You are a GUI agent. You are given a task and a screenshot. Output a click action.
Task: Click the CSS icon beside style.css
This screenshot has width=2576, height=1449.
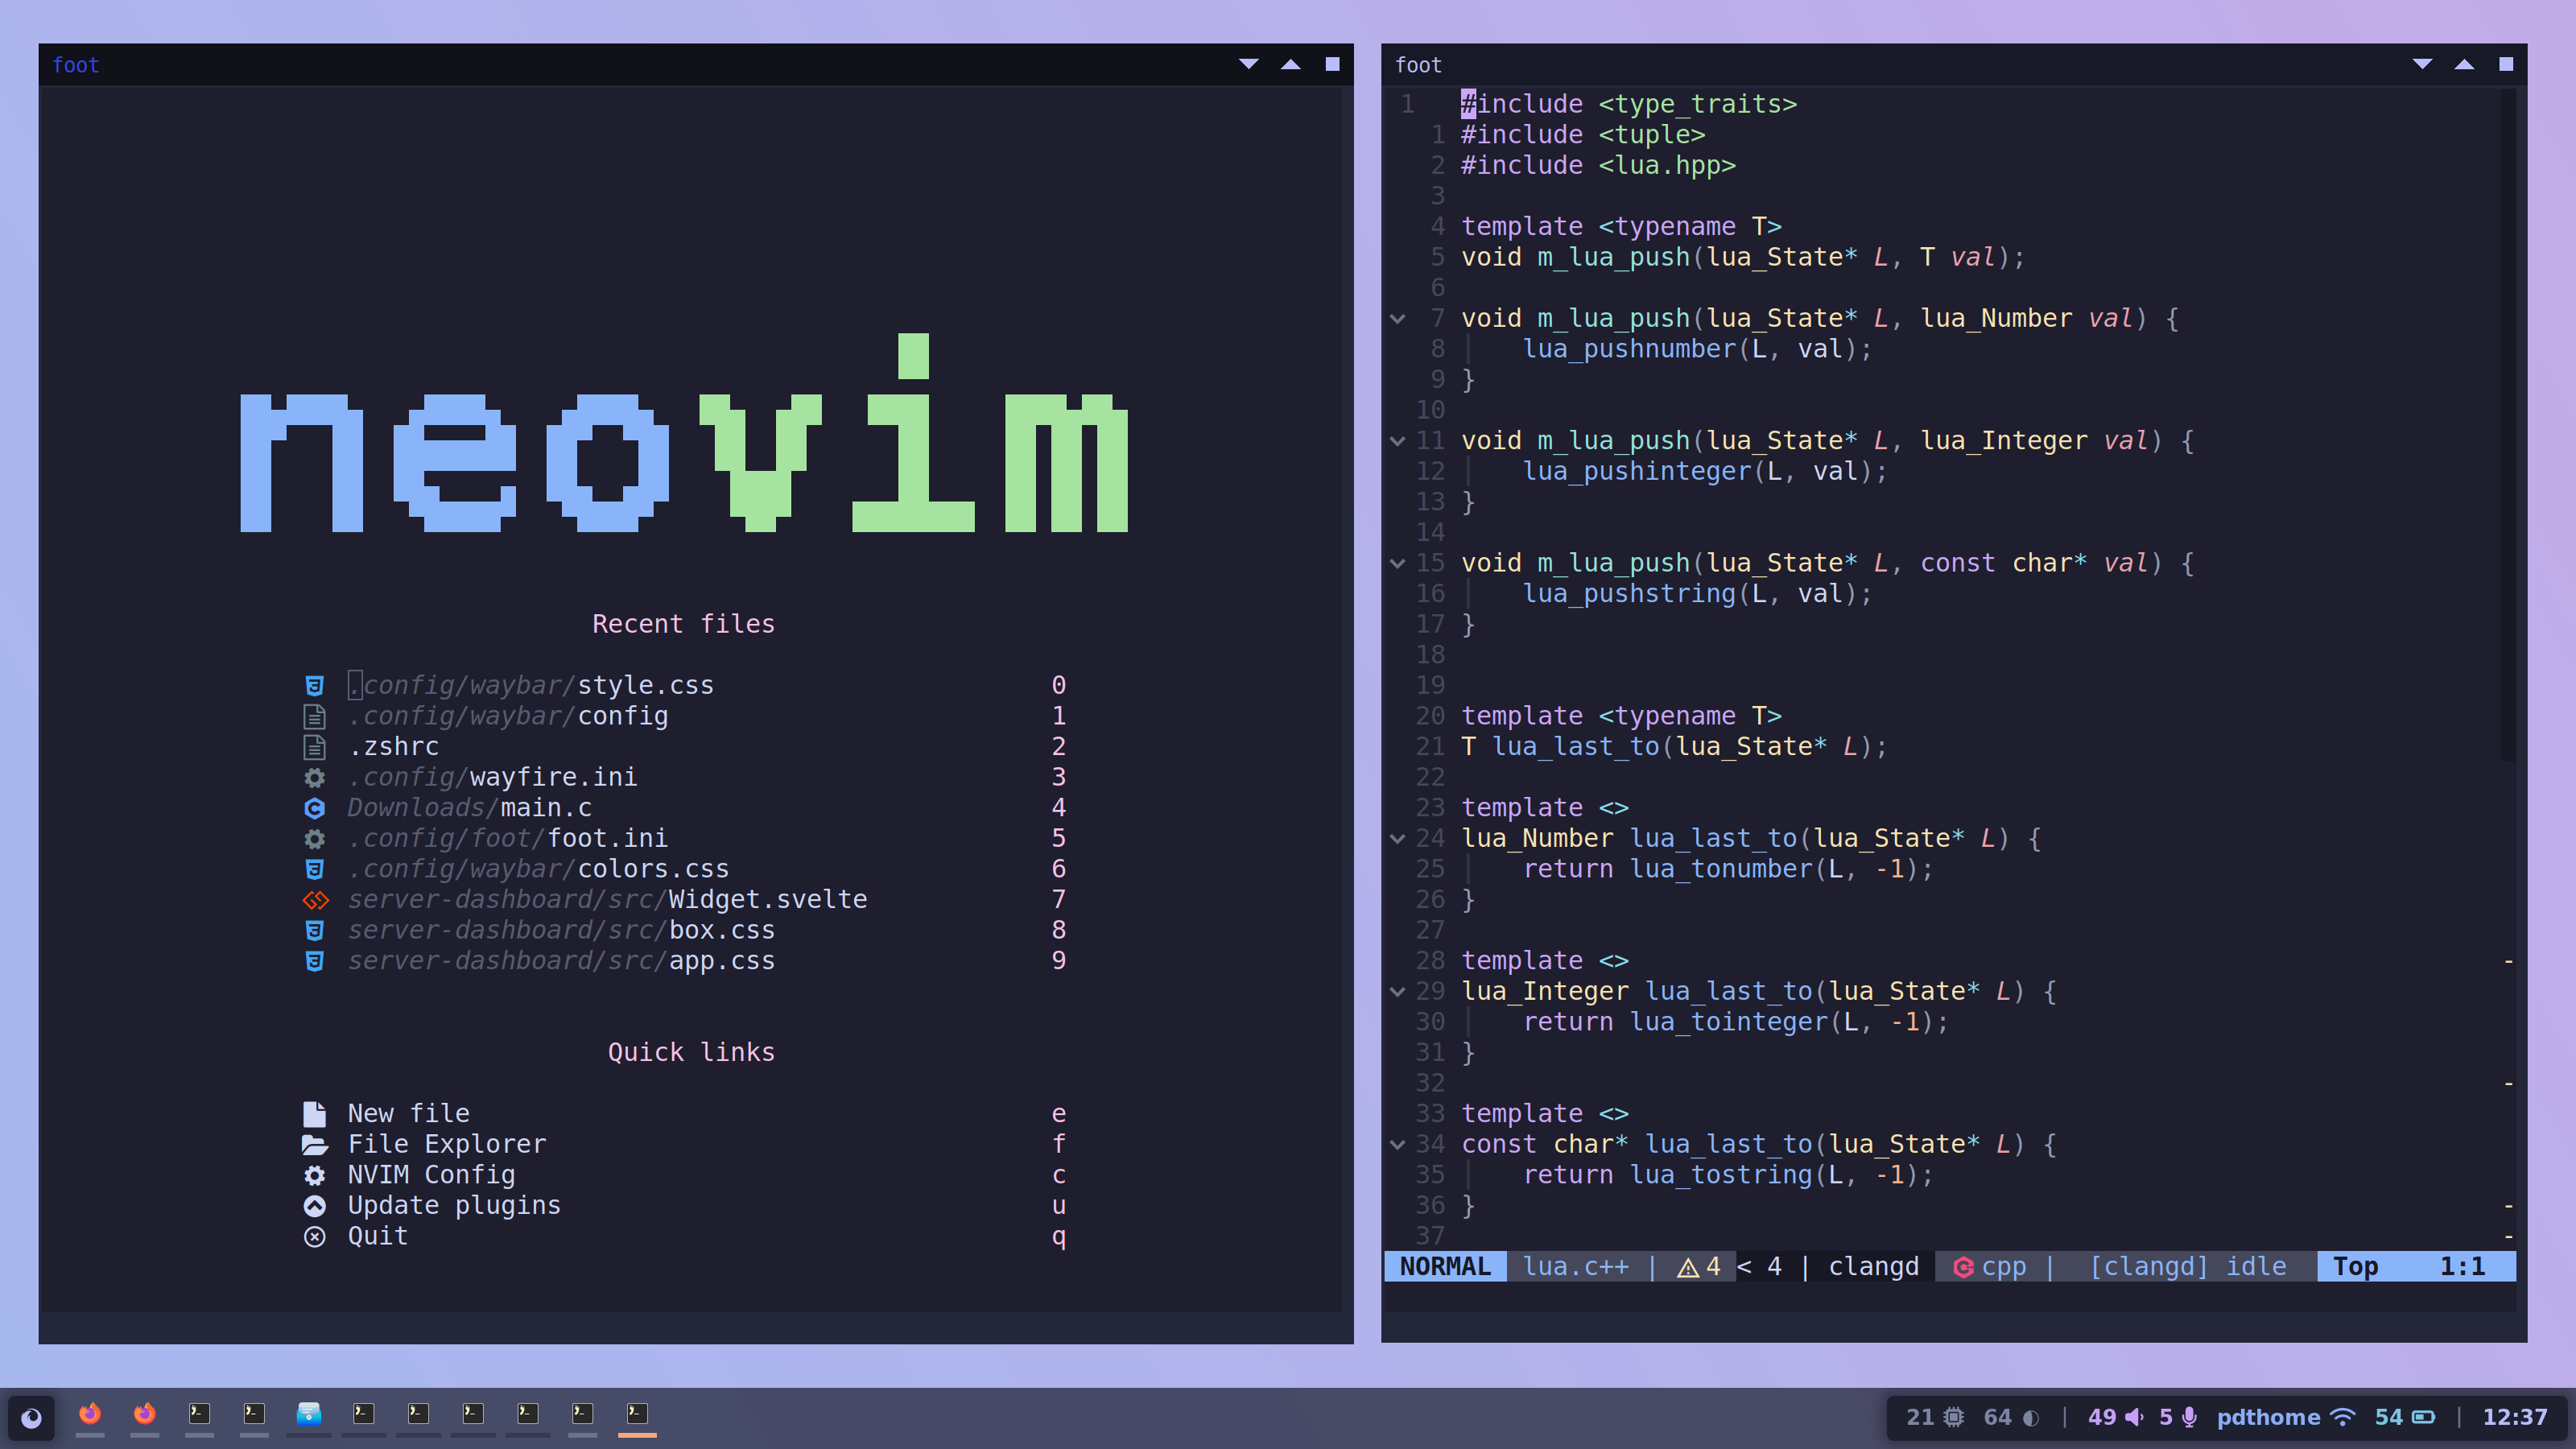pyautogui.click(x=314, y=685)
